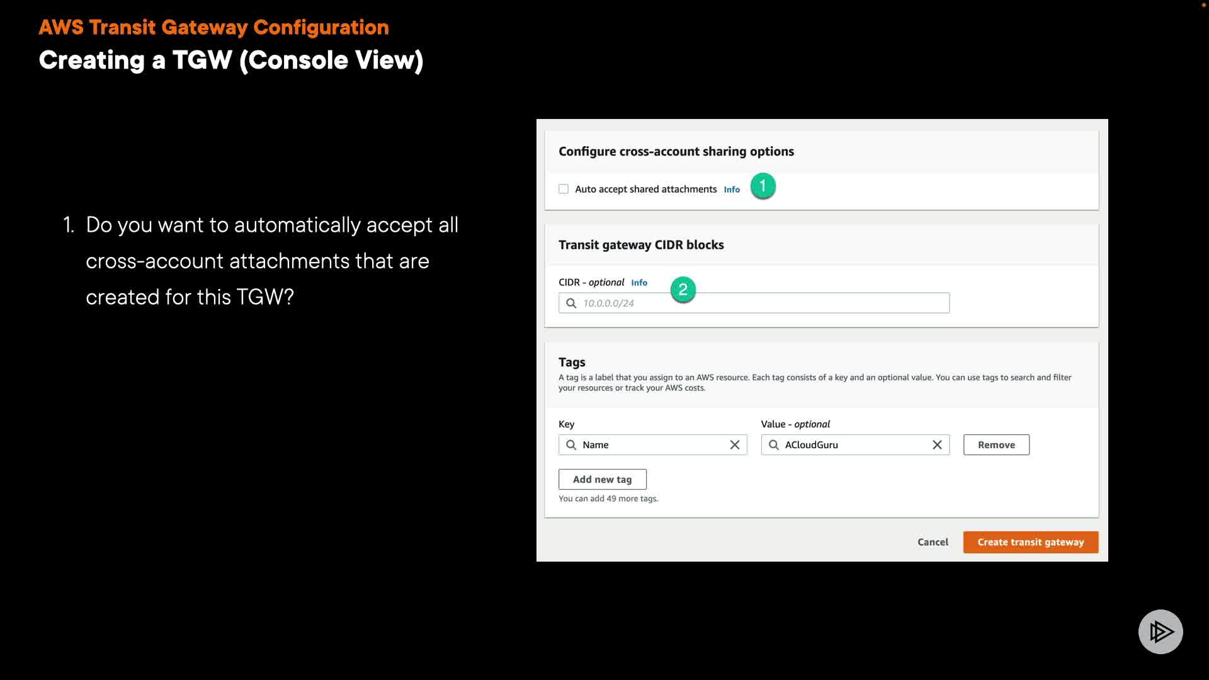Focus the CIDR 10.0.0.0/24 input field
The image size is (1209, 680).
(x=762, y=303)
